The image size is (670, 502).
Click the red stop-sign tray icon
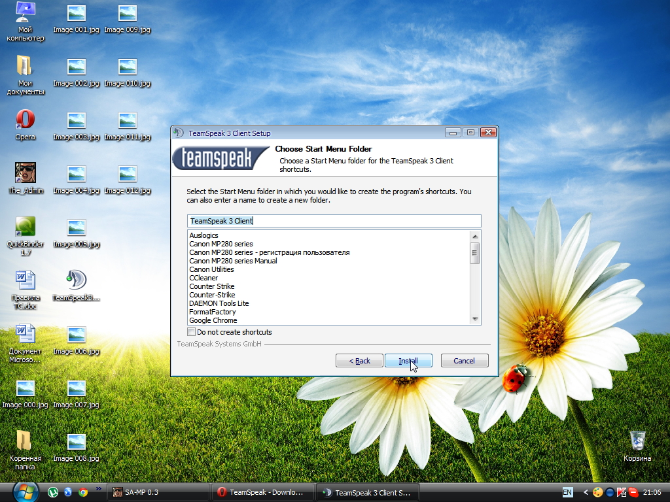[633, 492]
